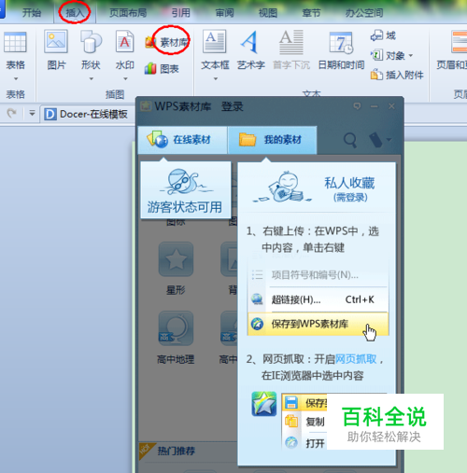The width and height of the screenshot is (467, 473).
Task: Click the 表格 table icon
Action: 15,42
